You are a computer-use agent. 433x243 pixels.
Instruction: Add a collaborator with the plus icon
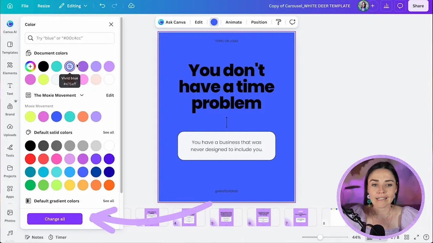372,6
